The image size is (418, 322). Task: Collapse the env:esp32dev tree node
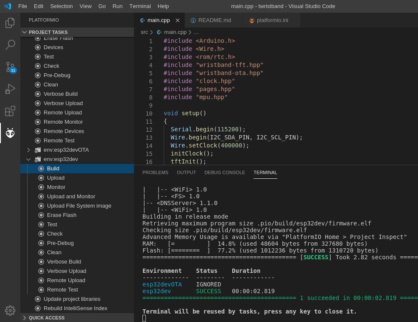point(28,159)
